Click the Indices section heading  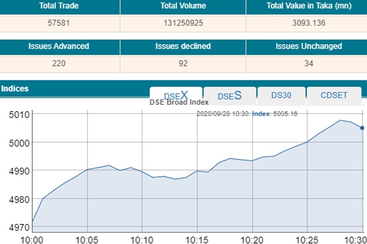click(x=15, y=88)
